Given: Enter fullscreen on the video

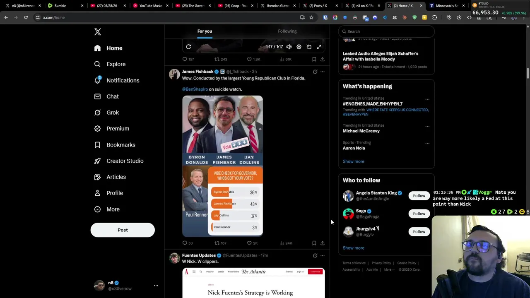Looking at the screenshot, I should pyautogui.click(x=319, y=47).
